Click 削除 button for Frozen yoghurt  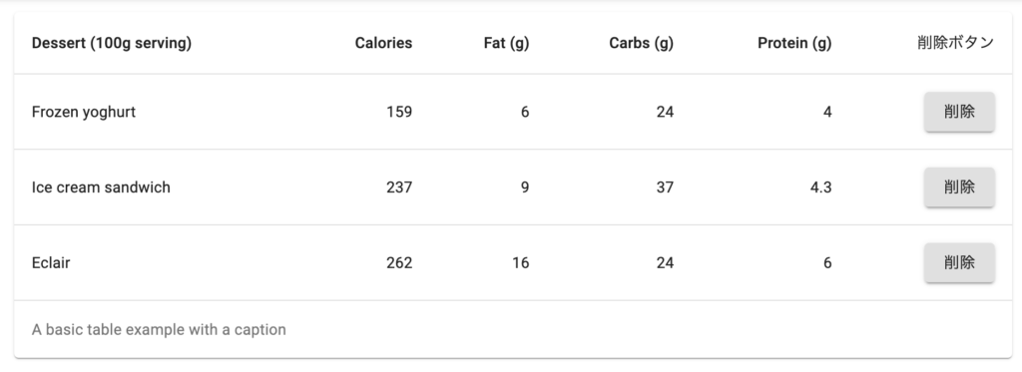point(959,112)
